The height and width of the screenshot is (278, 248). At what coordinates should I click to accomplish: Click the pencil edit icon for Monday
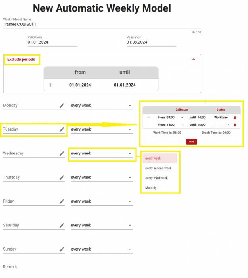point(62,106)
